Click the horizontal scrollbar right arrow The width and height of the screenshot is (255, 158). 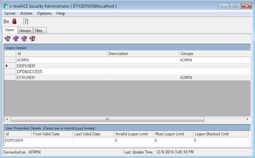point(247,119)
